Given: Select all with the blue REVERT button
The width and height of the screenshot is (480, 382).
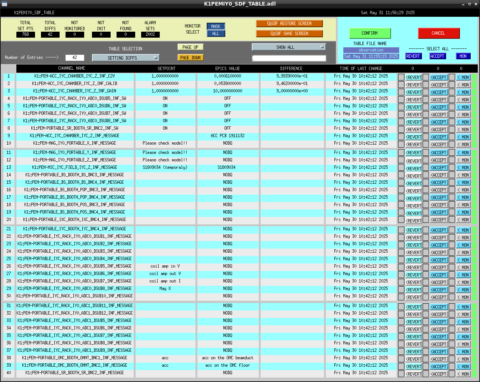Looking at the screenshot, I should (x=413, y=56).
